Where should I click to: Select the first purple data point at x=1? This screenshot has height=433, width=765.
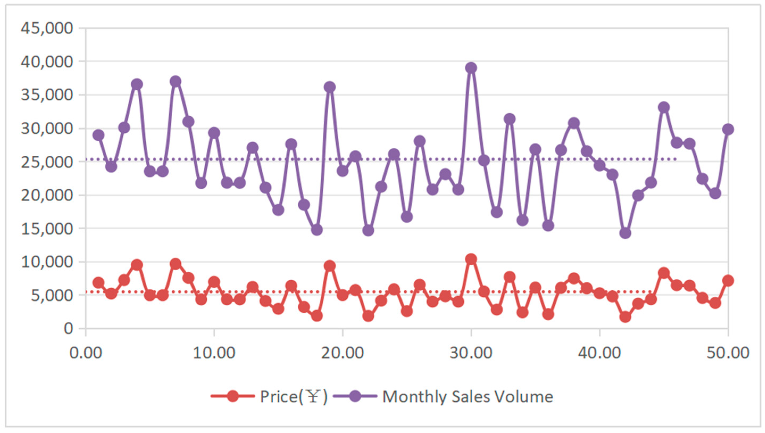[x=99, y=135]
